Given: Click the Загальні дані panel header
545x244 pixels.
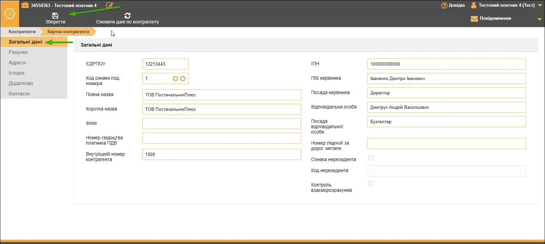Looking at the screenshot, I should click(x=306, y=45).
